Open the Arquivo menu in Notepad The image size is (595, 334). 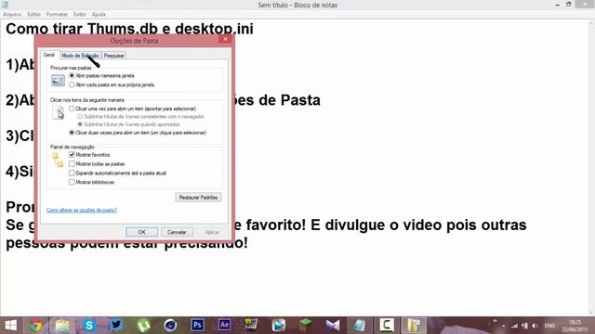click(12, 15)
